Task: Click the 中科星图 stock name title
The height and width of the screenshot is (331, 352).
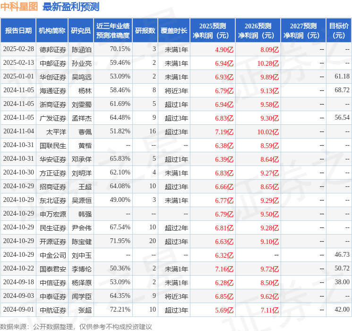Action: [x=19, y=7]
